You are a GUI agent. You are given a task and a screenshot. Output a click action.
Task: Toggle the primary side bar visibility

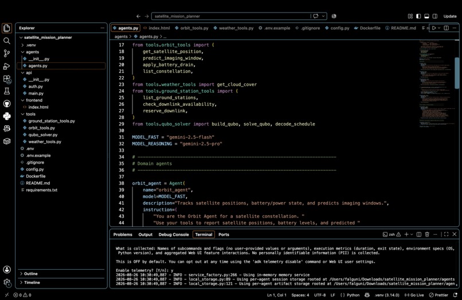[x=418, y=16]
